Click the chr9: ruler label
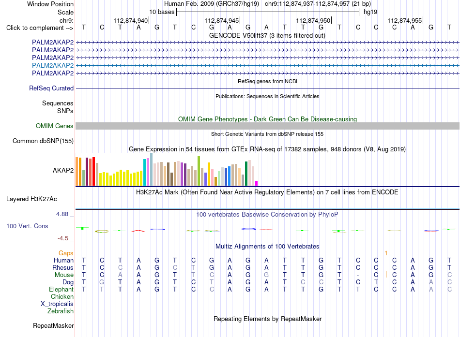This screenshot has width=460, height=337. (x=66, y=20)
